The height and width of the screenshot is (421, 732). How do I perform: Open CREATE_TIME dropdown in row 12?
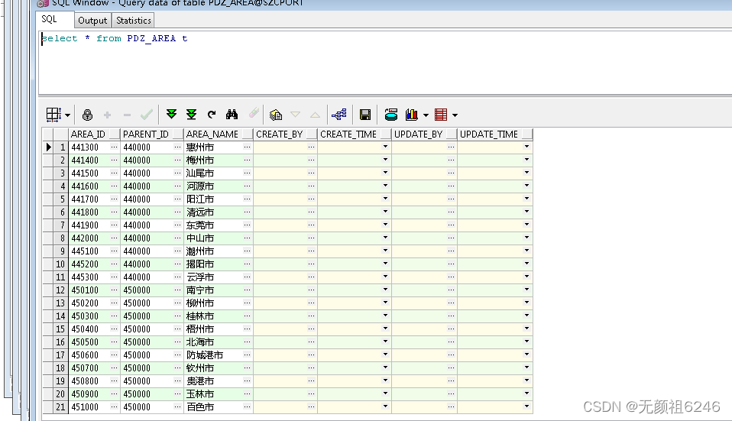[385, 290]
